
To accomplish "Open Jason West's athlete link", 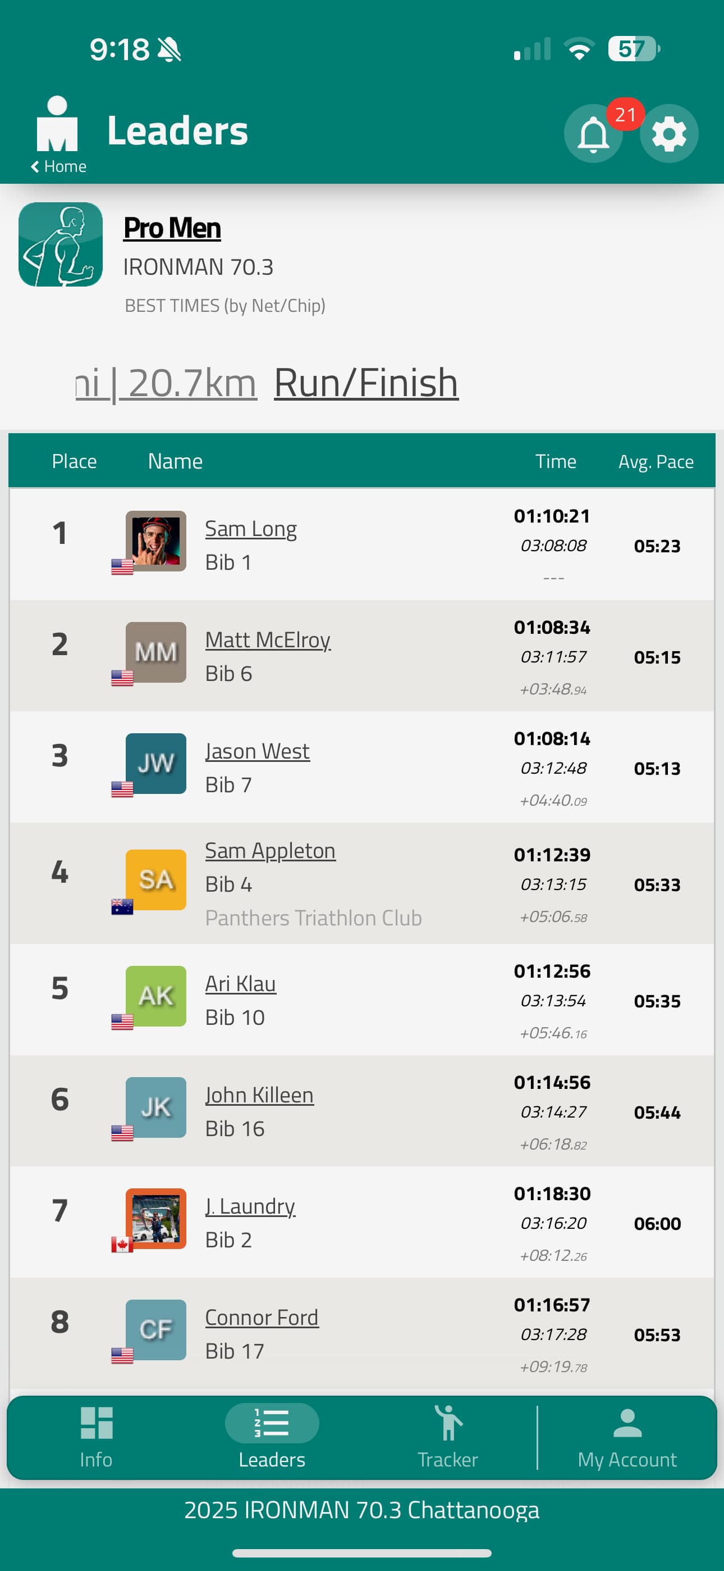I will click(257, 751).
